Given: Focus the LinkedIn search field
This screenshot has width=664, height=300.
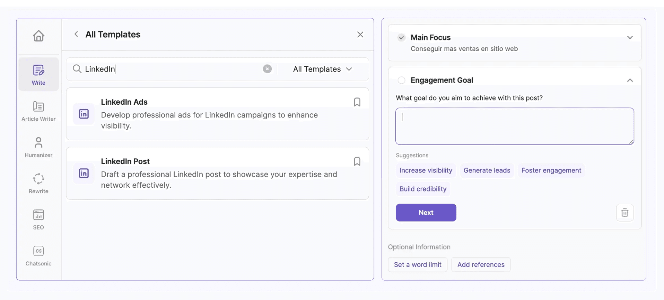Looking at the screenshot, I should pyautogui.click(x=172, y=69).
